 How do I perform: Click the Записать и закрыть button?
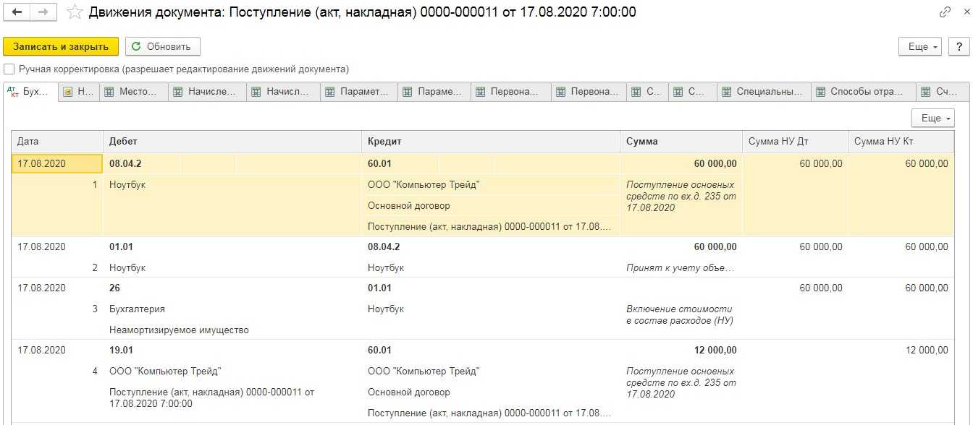pos(61,46)
